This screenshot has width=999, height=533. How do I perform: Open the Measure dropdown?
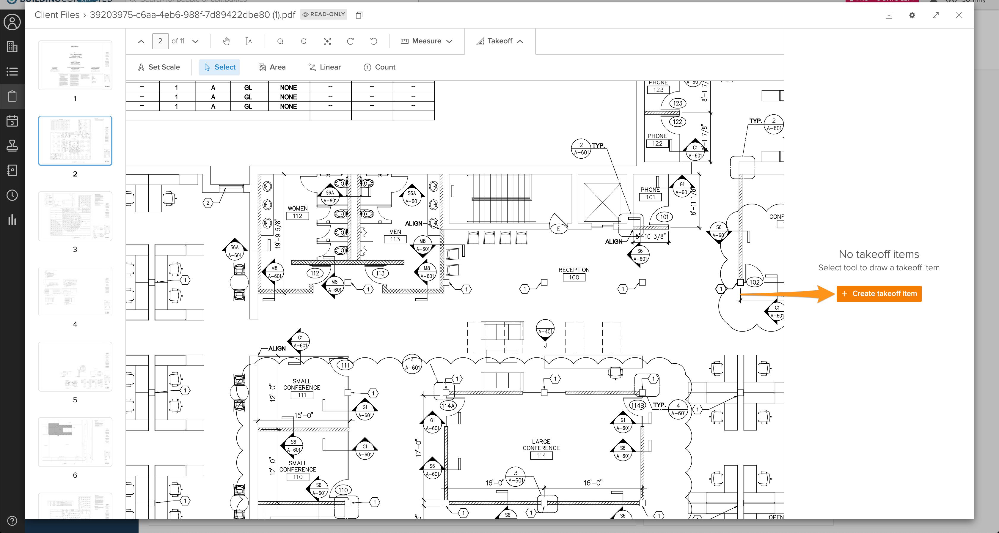tap(427, 41)
